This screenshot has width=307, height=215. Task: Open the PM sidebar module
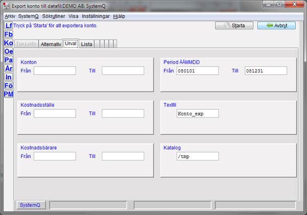[8, 94]
